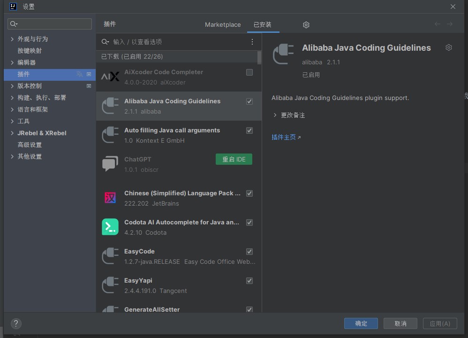Switch to the Marketplace tab
Screen dimensions: 468x338
223,24
